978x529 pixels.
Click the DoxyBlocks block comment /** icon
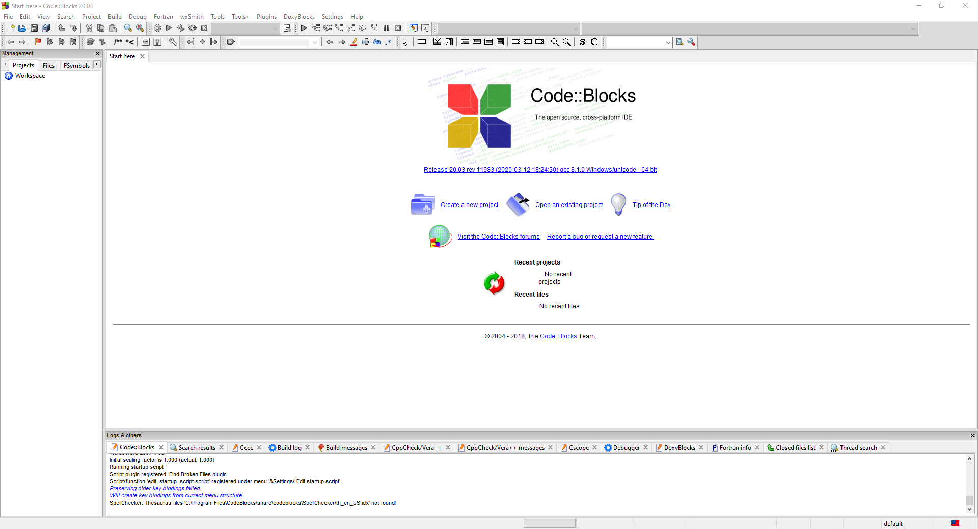118,42
